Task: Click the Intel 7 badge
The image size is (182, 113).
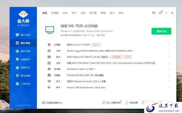Action: click(x=96, y=45)
